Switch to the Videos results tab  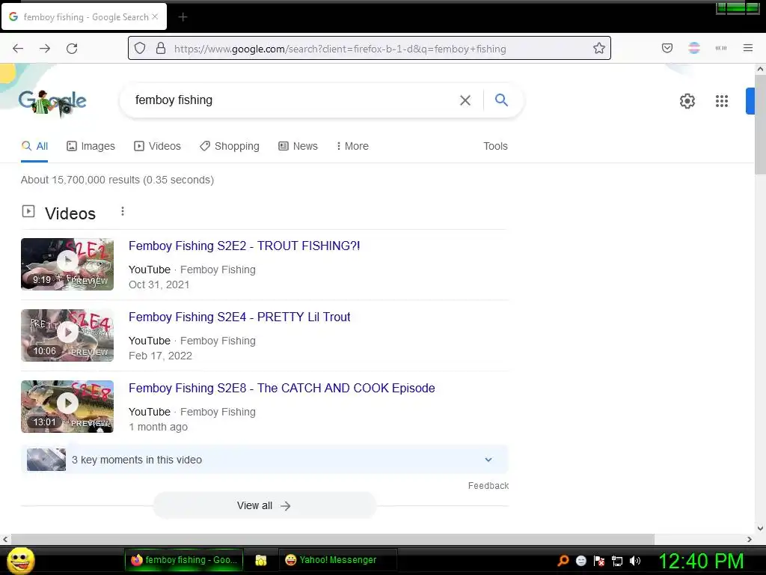coord(157,146)
